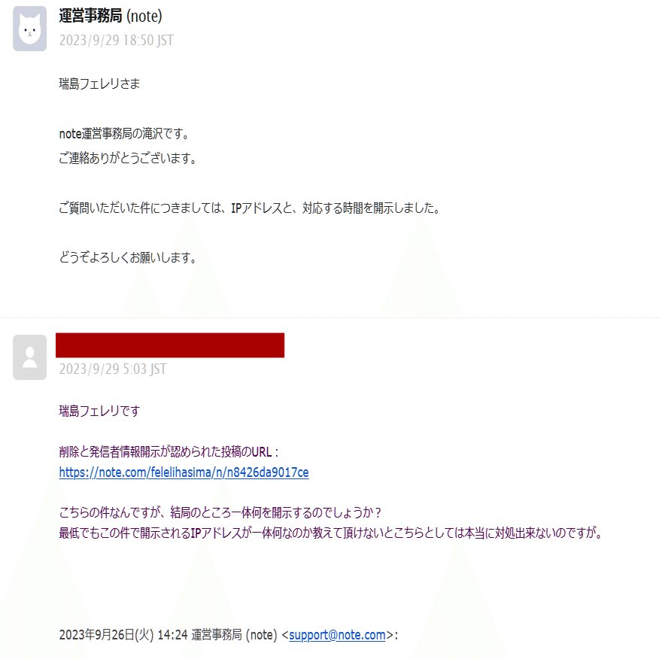Click the line note運営事務局の滝沢です。
Screen dimensions: 659x659
124,134
